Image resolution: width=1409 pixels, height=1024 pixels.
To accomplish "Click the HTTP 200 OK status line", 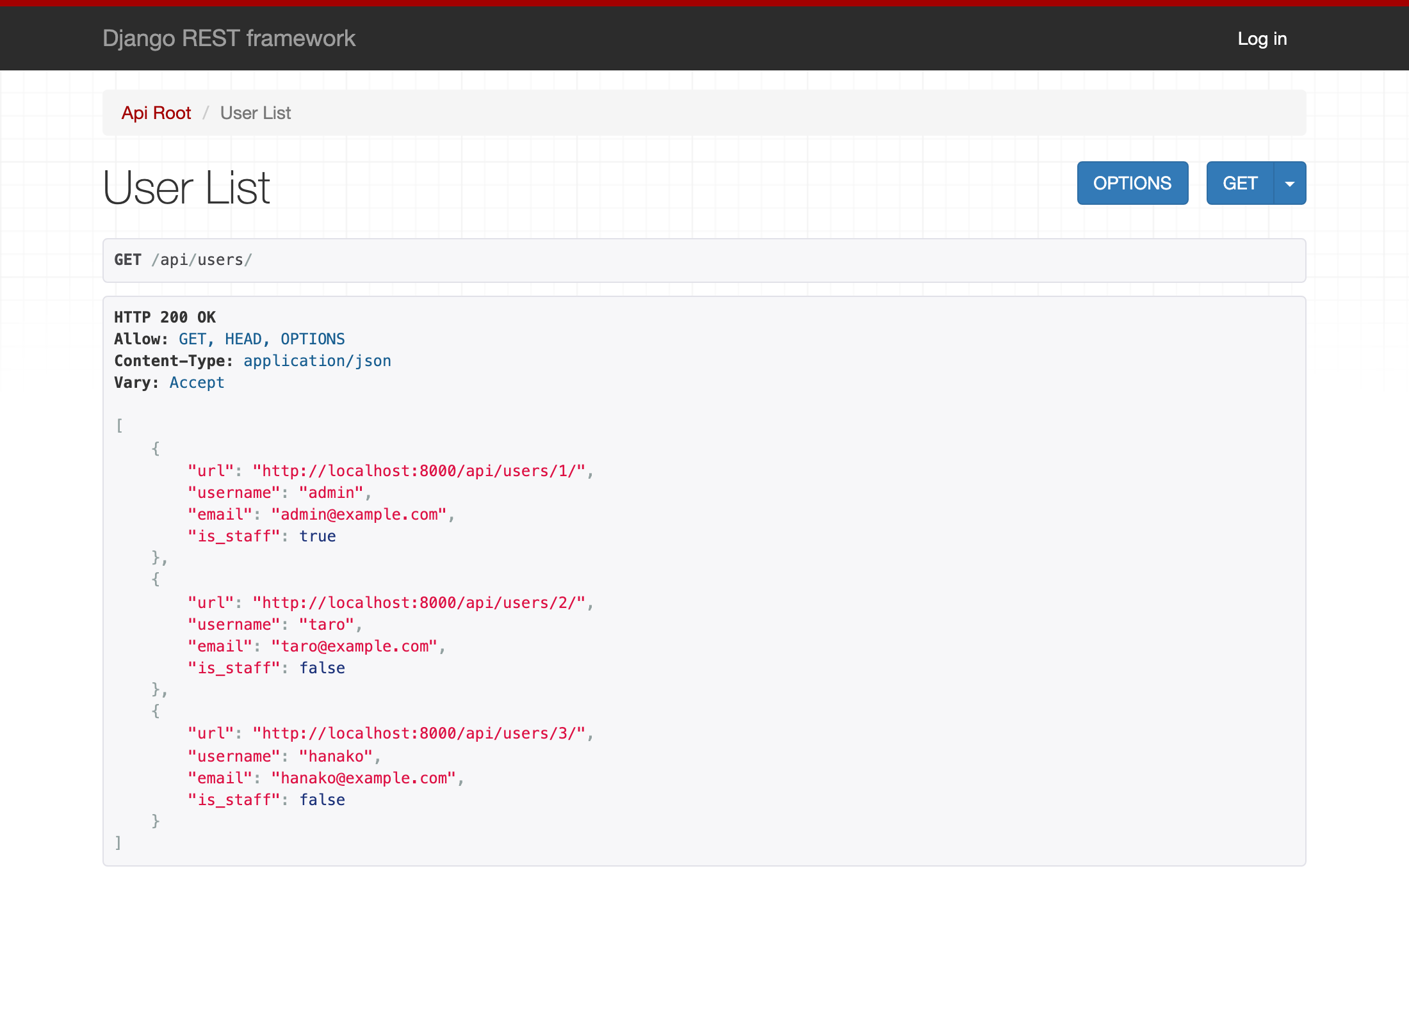I will [165, 317].
